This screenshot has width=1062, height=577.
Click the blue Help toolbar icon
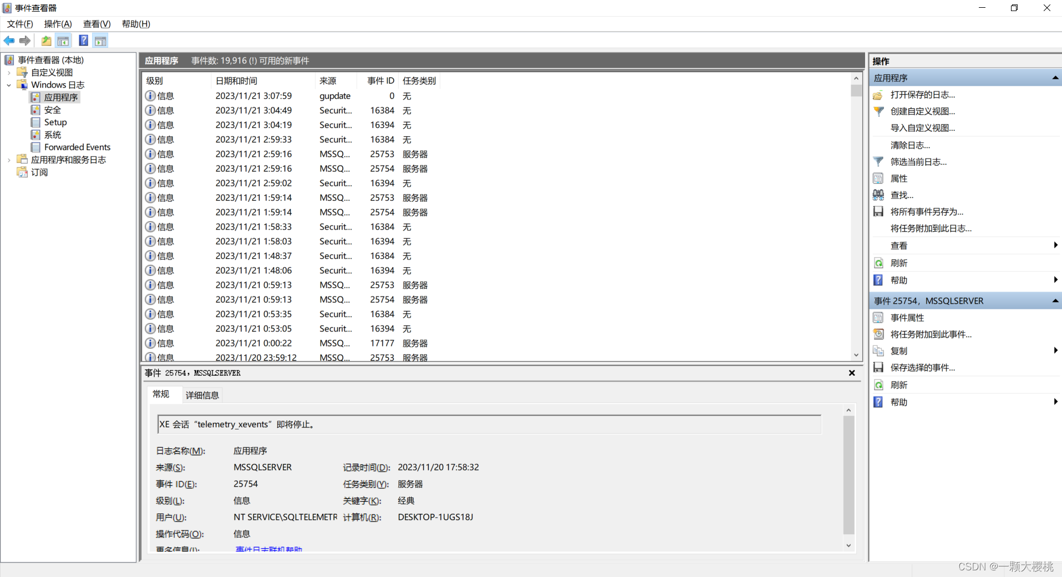pyautogui.click(x=83, y=40)
